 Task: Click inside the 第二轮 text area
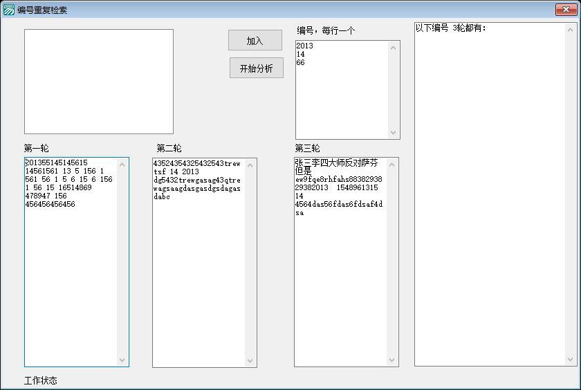[199, 277]
